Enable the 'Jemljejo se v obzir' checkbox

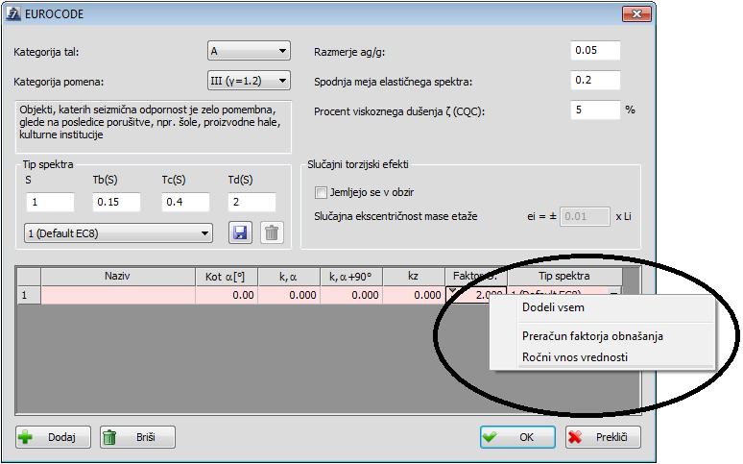[x=321, y=192]
